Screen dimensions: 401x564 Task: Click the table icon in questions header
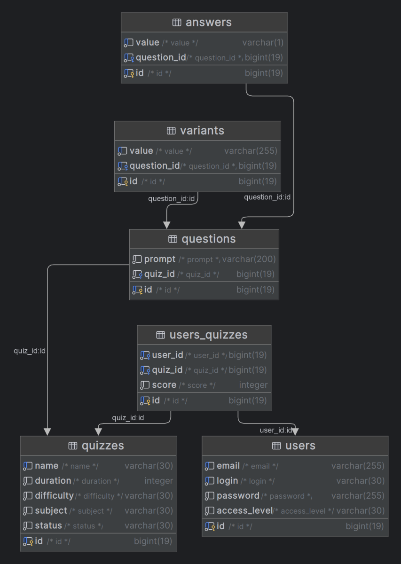pyautogui.click(x=173, y=239)
